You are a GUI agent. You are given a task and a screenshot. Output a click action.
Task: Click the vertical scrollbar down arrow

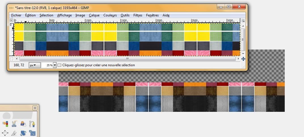tap(243, 54)
